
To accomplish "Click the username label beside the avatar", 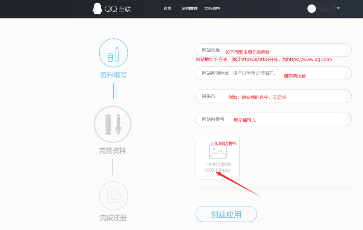I will point(326,8).
